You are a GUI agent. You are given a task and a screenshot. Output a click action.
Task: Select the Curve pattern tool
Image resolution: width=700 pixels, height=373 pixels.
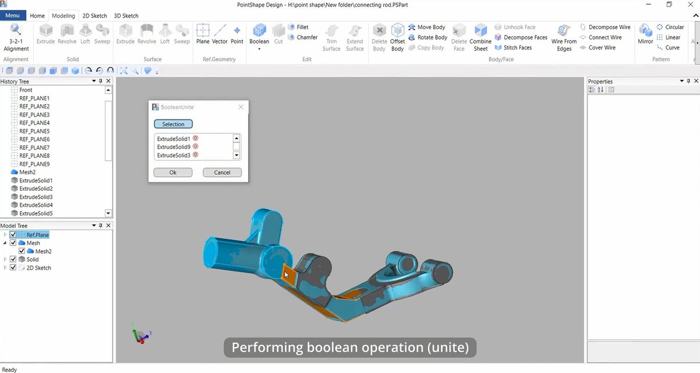coord(667,48)
